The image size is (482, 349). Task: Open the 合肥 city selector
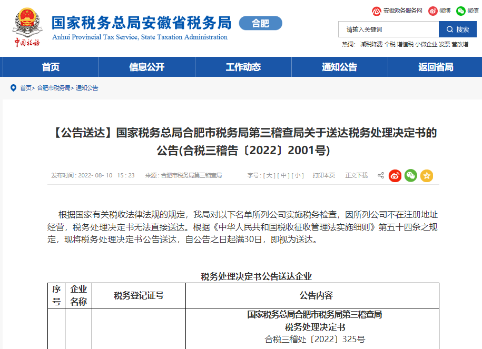(x=260, y=23)
